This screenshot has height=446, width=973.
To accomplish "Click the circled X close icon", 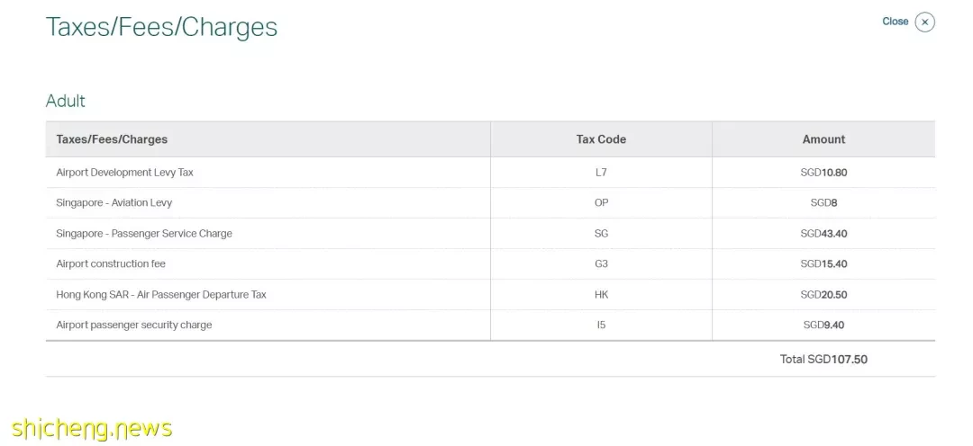I will [x=924, y=22].
